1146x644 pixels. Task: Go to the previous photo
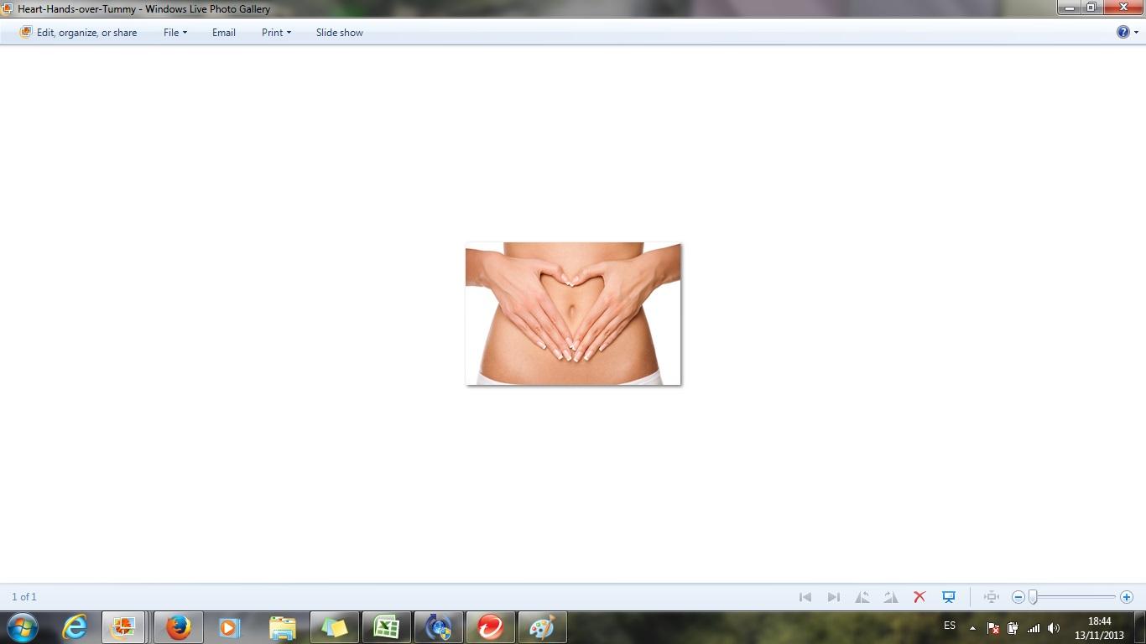(805, 597)
